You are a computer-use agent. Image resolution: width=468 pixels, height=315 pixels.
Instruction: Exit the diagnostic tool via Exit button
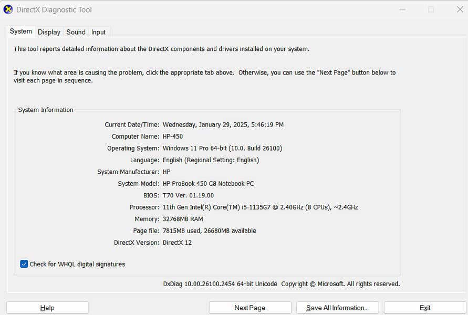pyautogui.click(x=425, y=308)
